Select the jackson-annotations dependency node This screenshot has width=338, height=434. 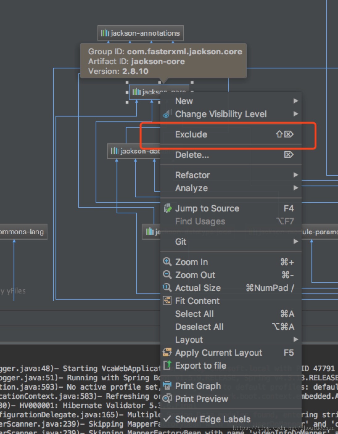click(x=141, y=33)
